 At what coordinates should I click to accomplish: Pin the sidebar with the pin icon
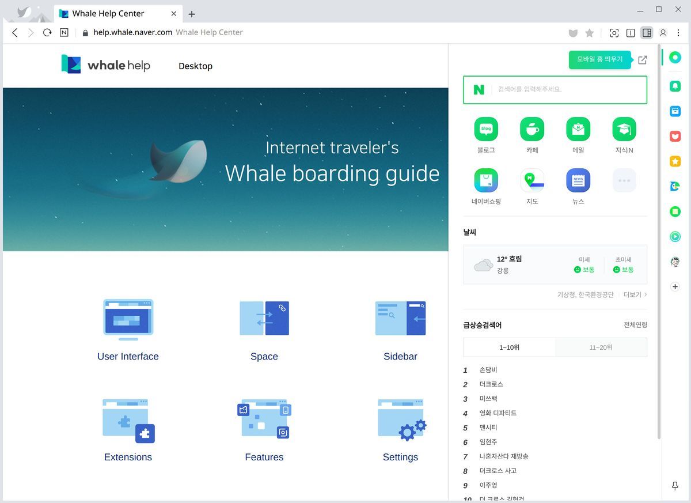click(675, 486)
